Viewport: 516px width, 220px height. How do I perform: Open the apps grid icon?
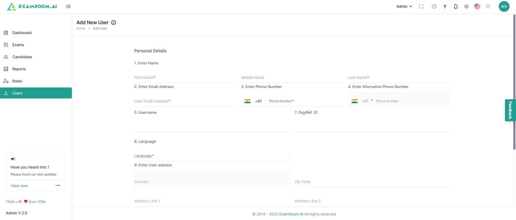[x=488, y=6]
